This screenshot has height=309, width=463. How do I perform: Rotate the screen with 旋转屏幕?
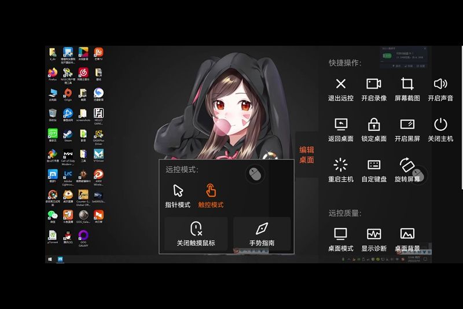[x=407, y=170]
